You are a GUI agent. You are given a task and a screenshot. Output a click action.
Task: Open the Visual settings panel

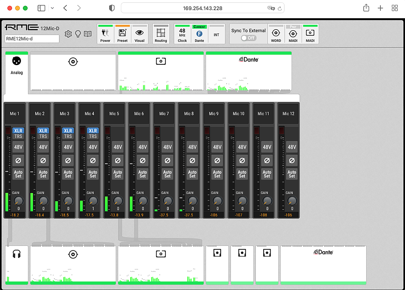(140, 34)
